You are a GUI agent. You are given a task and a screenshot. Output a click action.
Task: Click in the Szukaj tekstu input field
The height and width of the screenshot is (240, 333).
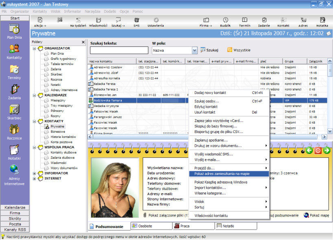(119, 50)
